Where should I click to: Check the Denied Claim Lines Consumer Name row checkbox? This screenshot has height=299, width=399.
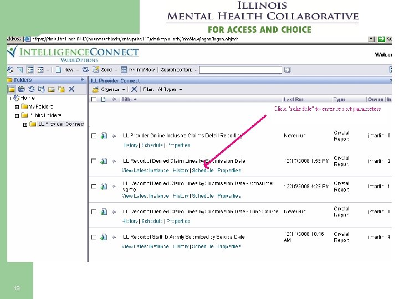pos(94,187)
